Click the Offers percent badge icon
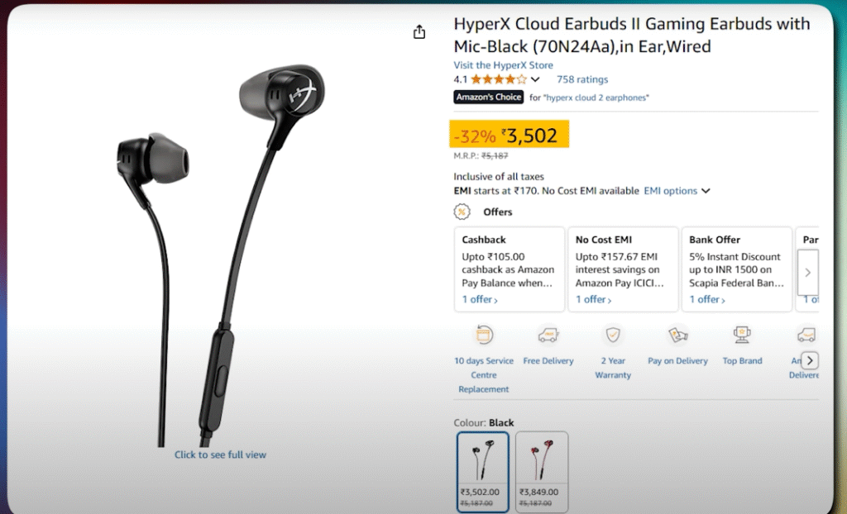 pyautogui.click(x=460, y=212)
